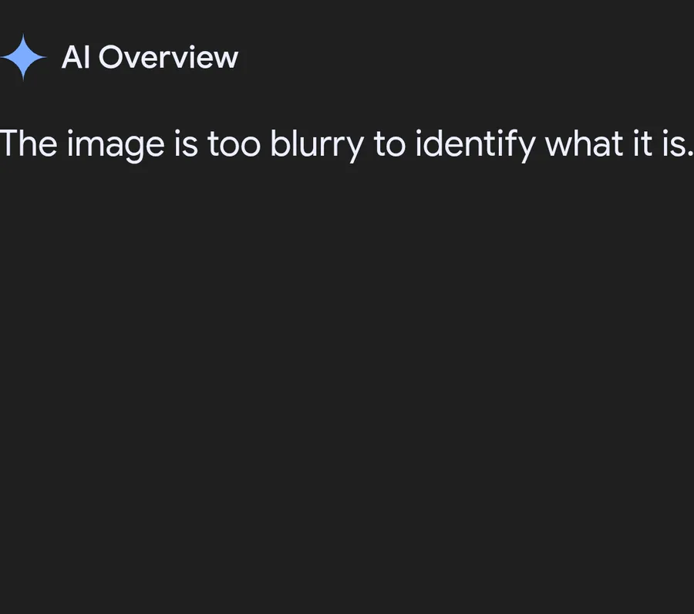Click the "AI" text beside the sparkle
This screenshot has height=614, width=694.
[x=75, y=57]
